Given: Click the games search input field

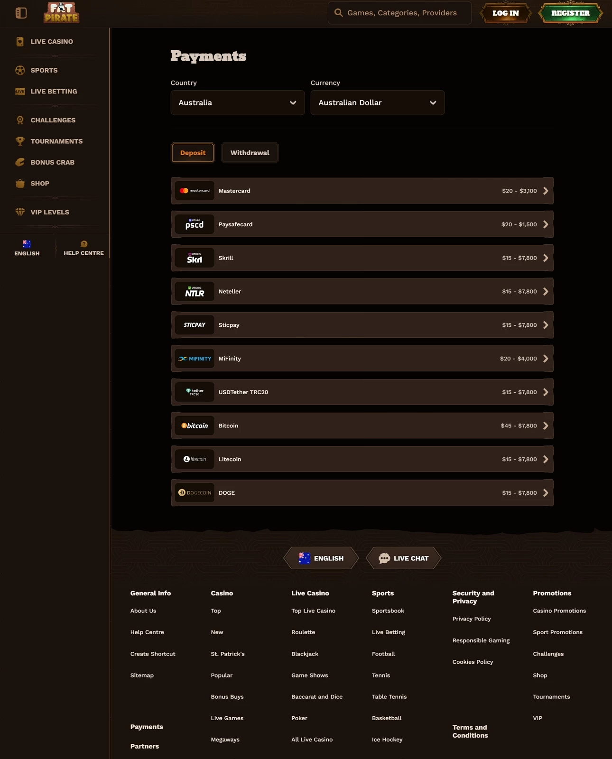Looking at the screenshot, I should (x=399, y=13).
